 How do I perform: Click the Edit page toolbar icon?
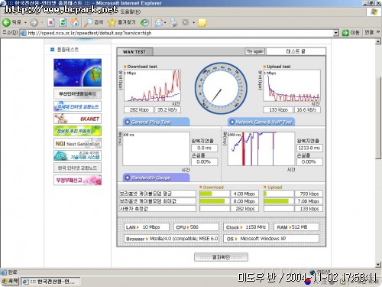click(186, 23)
